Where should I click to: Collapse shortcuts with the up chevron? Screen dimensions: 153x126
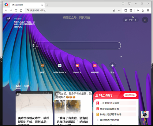tap(121, 56)
